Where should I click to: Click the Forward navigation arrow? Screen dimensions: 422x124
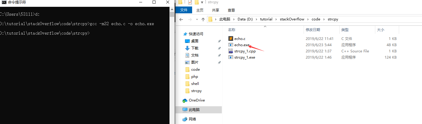tap(189, 19)
